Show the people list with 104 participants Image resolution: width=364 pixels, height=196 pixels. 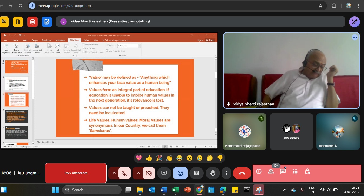[x=271, y=171]
